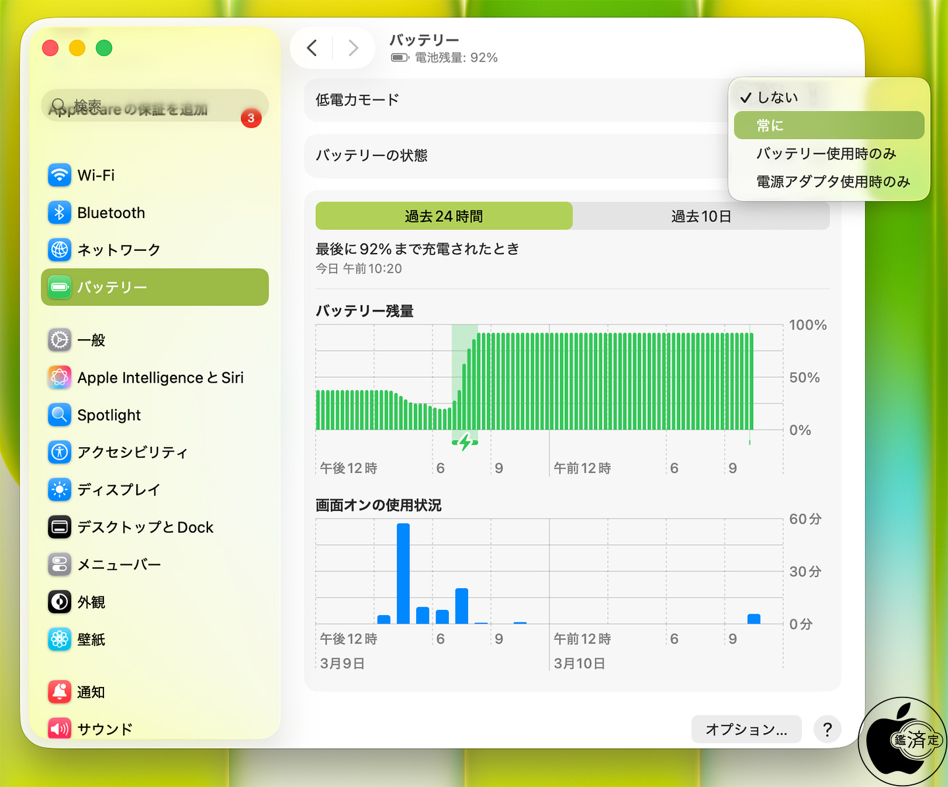Choose 常に in low power menu

click(x=828, y=125)
